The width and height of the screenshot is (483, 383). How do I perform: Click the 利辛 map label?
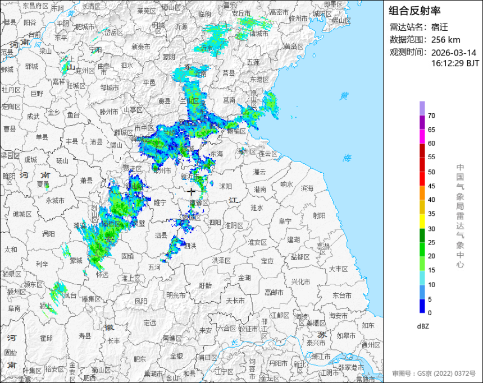42,264
